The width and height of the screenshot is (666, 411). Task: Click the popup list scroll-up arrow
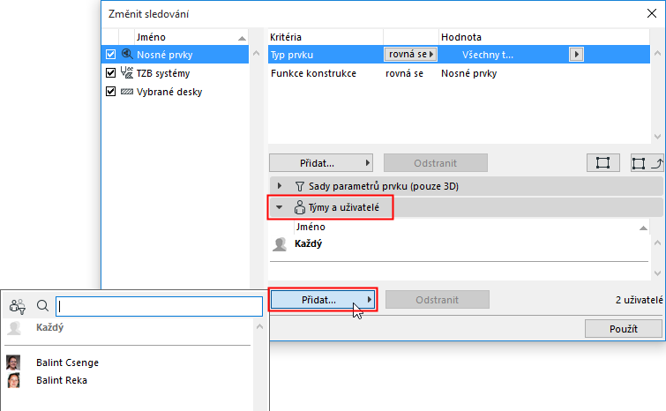(260, 326)
